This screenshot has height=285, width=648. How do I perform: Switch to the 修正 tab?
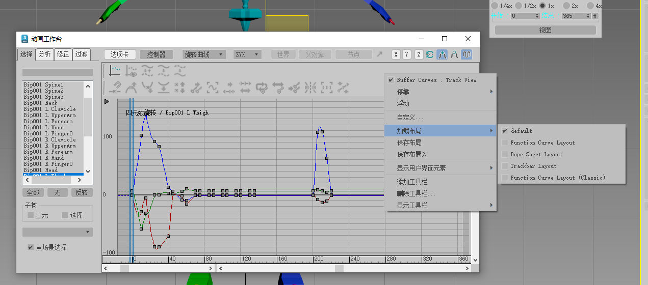point(63,54)
